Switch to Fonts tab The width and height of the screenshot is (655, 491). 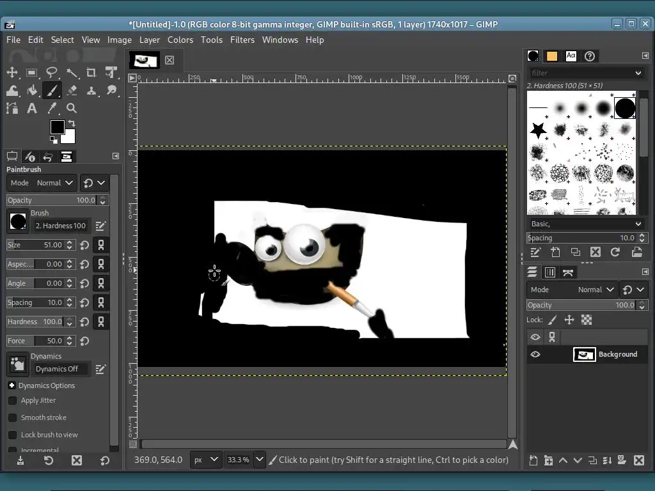571,56
